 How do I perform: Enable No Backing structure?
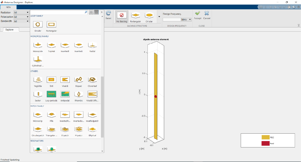point(122,17)
